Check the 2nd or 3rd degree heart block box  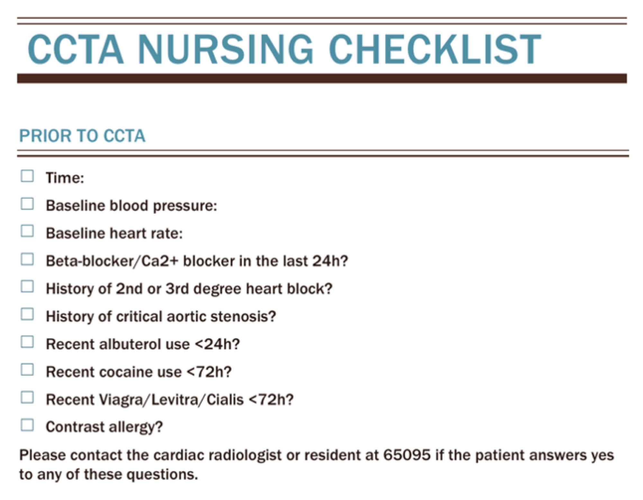[x=27, y=287]
